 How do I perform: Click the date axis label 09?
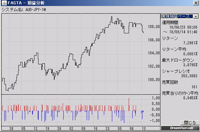pyautogui.click(x=83, y=129)
